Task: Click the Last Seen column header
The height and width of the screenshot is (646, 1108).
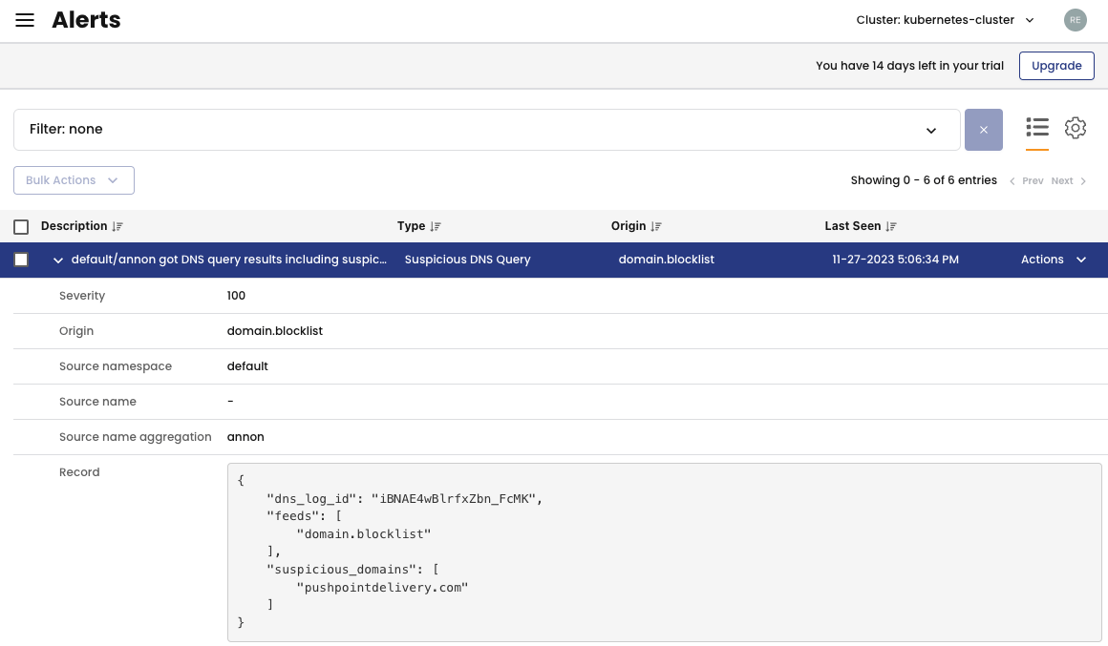Action: coord(853,226)
